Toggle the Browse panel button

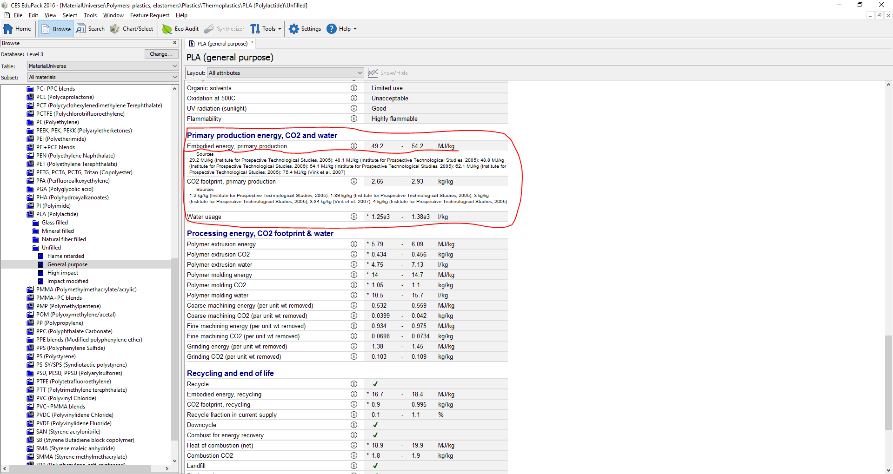click(x=56, y=29)
